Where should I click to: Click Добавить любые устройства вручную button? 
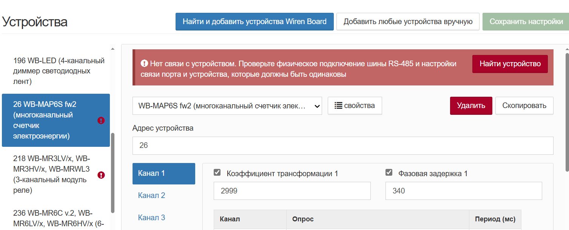[x=408, y=21]
